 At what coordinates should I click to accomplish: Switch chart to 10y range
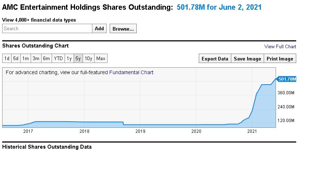pos(88,58)
